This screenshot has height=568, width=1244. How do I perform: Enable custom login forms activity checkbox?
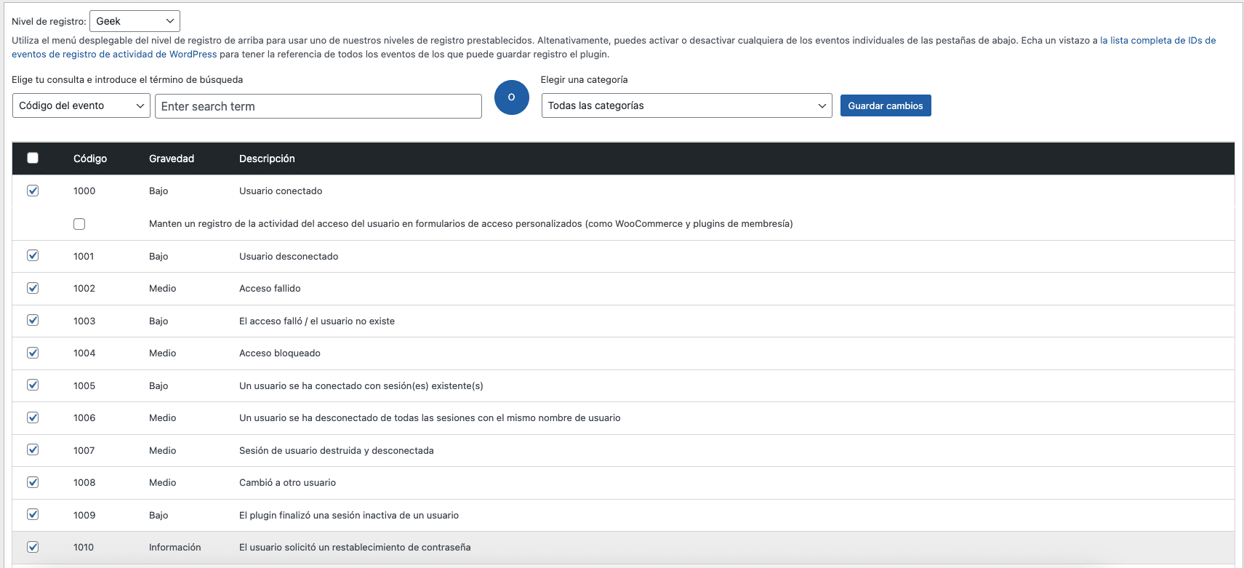(79, 224)
